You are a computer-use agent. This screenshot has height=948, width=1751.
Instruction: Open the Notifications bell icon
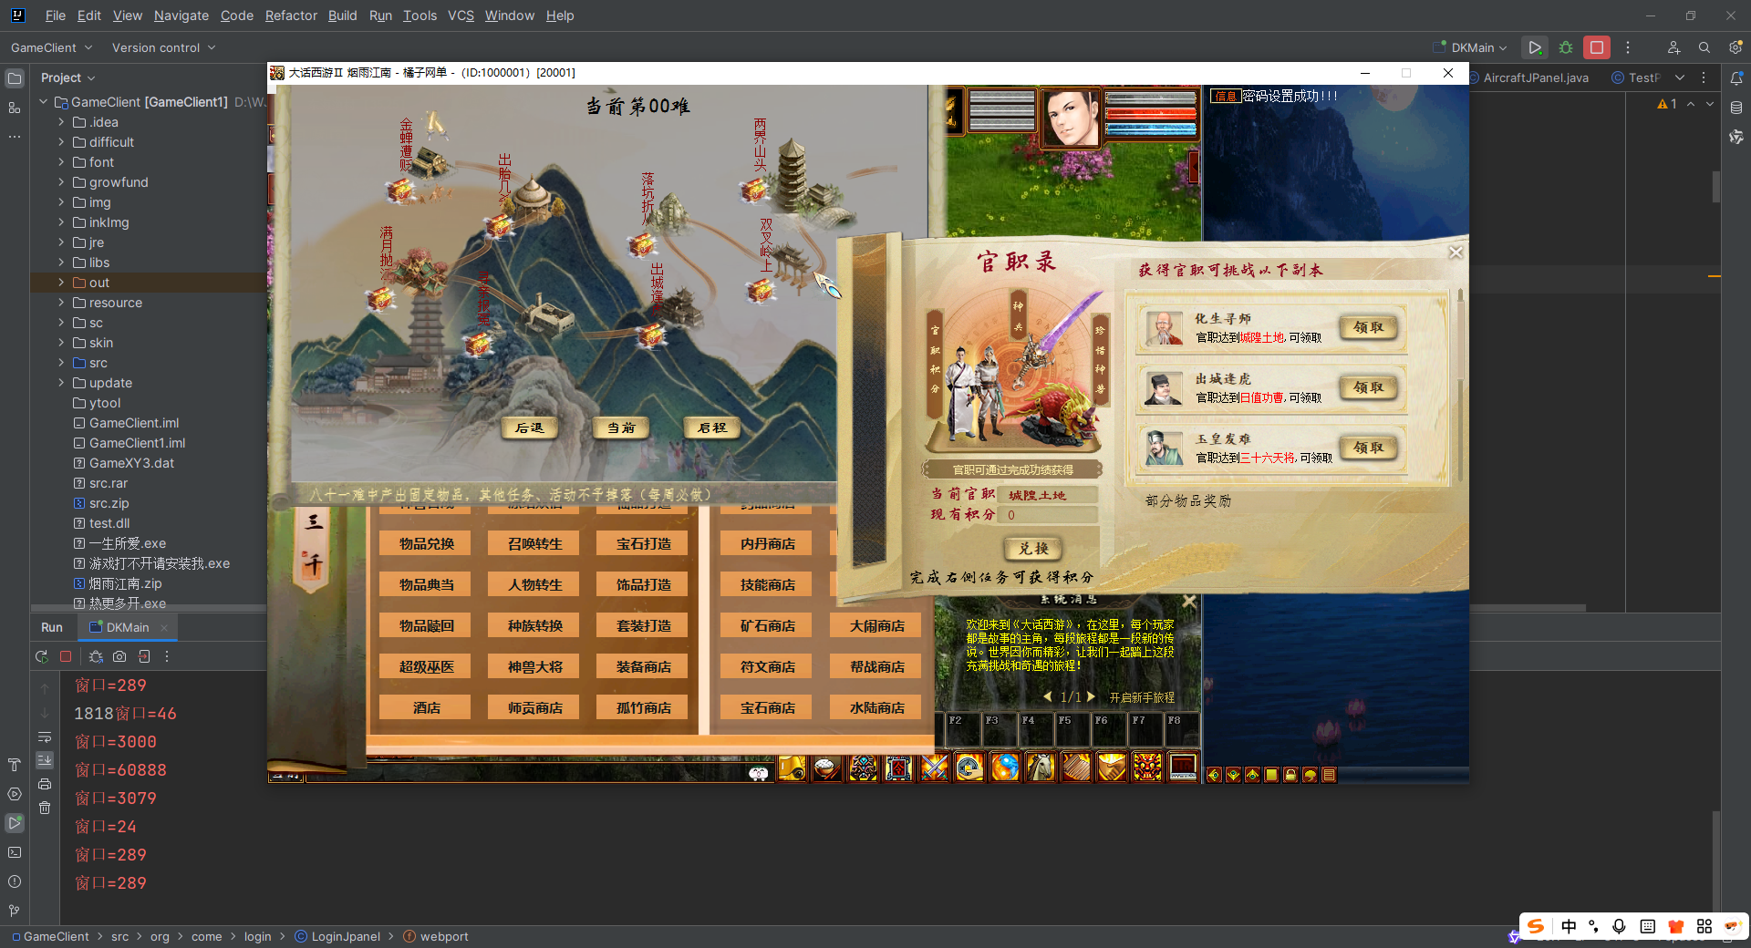tap(1736, 78)
